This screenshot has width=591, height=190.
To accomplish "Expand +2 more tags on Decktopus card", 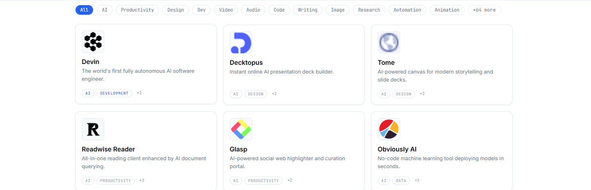I will coord(274,94).
